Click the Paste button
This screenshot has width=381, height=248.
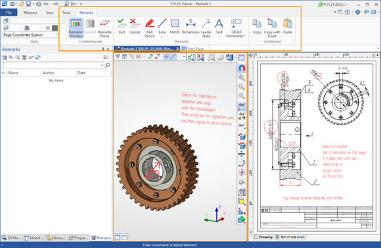click(288, 26)
